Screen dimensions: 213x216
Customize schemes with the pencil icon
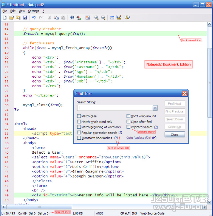[119, 18]
